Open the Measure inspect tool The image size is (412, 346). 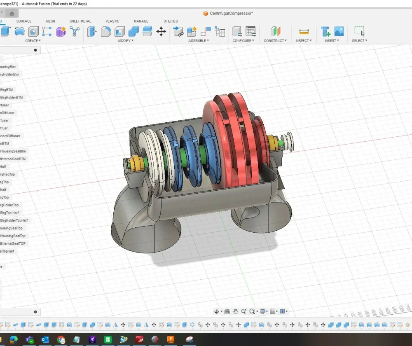tap(304, 30)
